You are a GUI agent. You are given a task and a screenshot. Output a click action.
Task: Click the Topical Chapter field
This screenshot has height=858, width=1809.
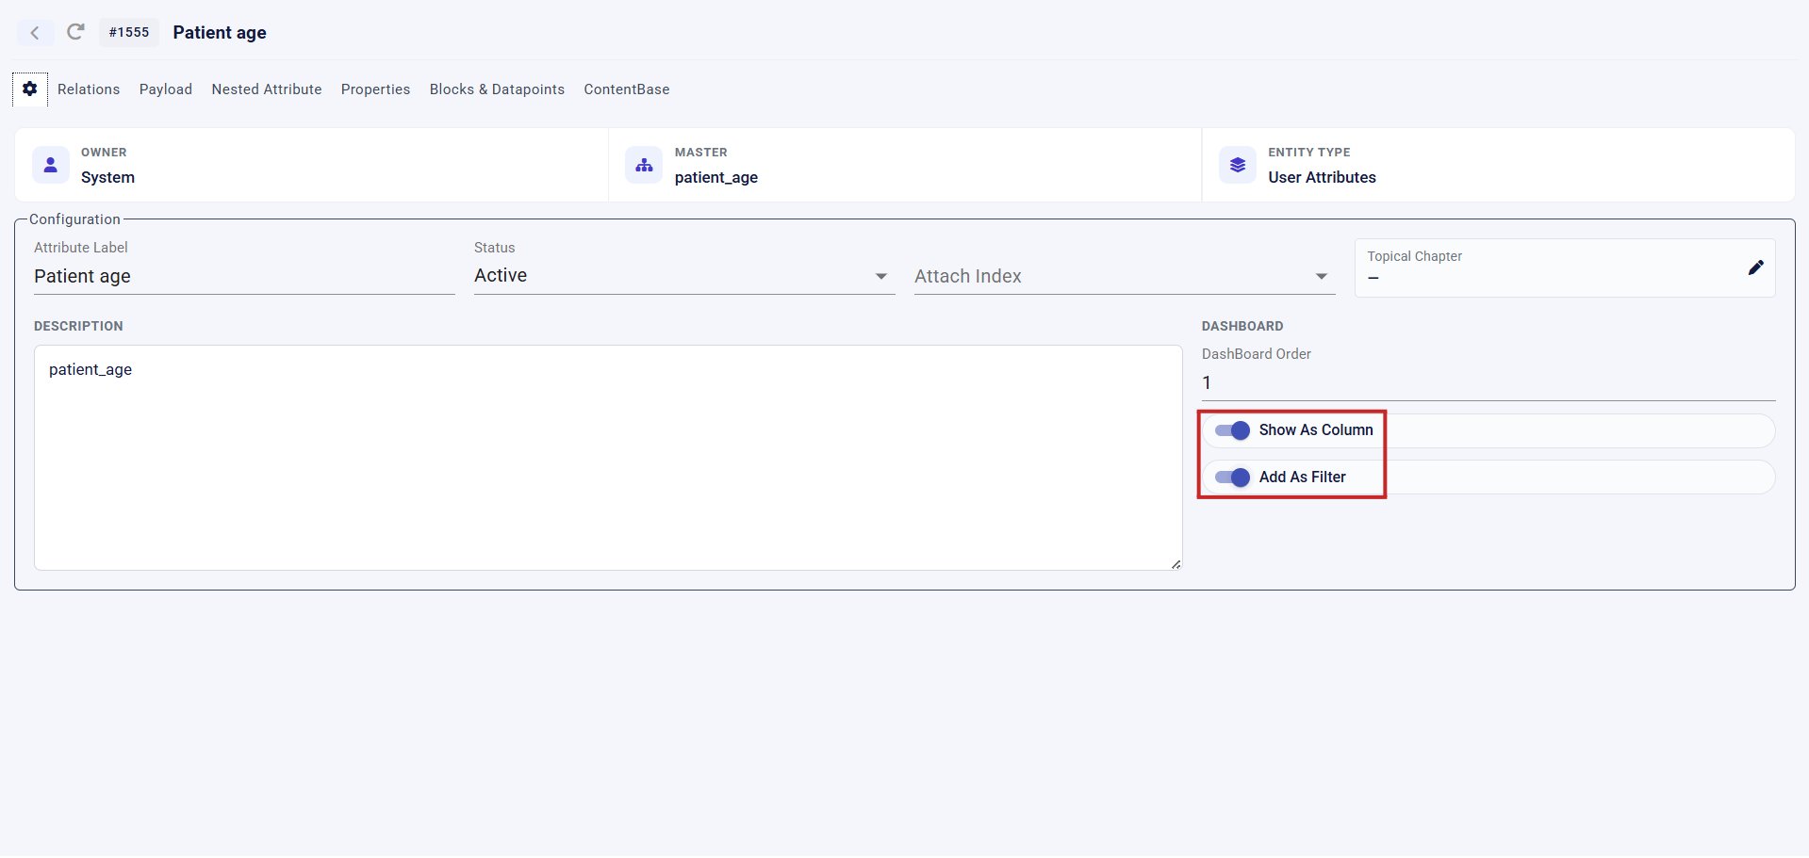click(1565, 268)
